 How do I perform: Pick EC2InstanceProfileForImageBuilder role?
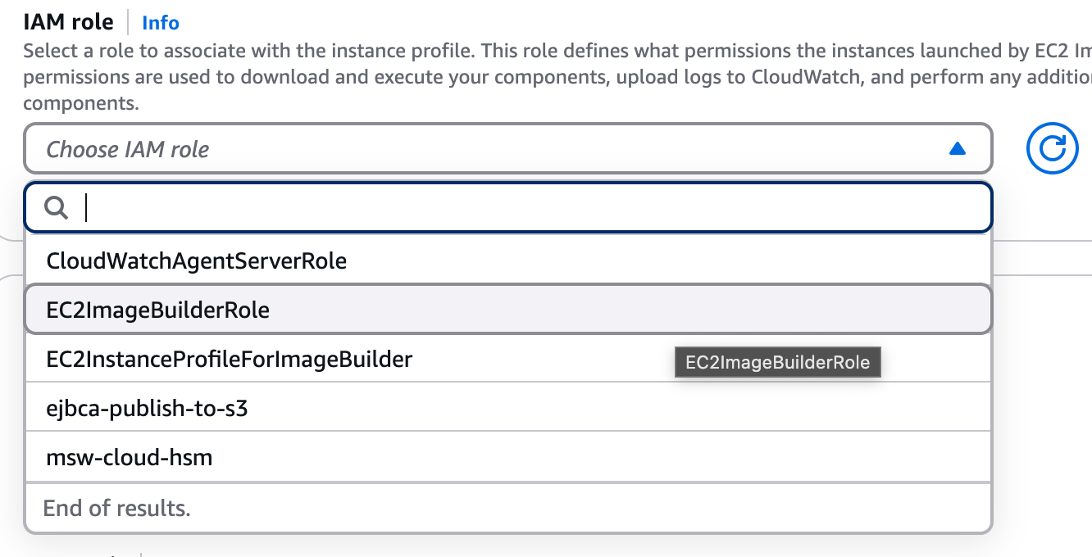(230, 359)
